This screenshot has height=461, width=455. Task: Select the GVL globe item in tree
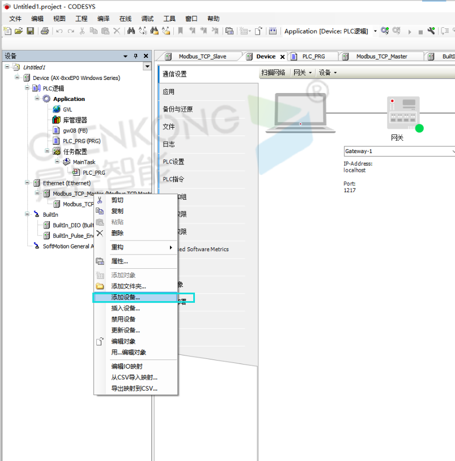click(67, 109)
